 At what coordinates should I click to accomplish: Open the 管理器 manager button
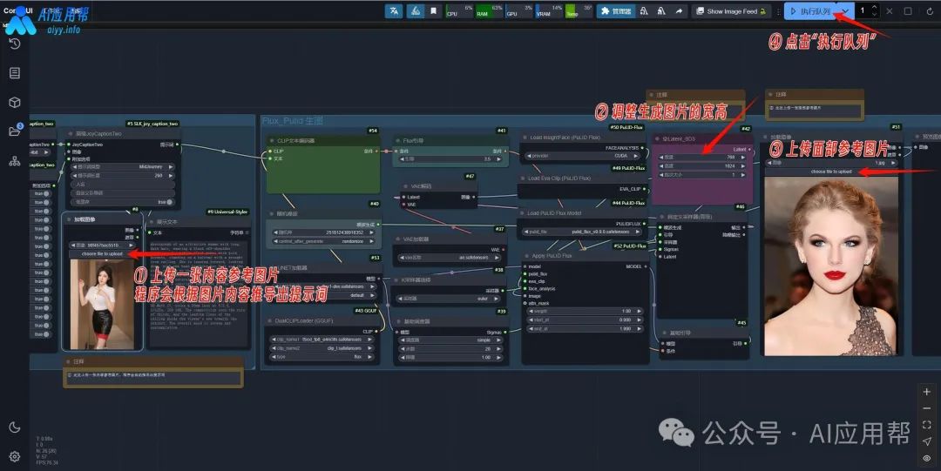[x=614, y=10]
